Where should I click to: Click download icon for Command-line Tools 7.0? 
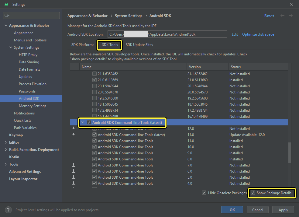(x=74, y=165)
